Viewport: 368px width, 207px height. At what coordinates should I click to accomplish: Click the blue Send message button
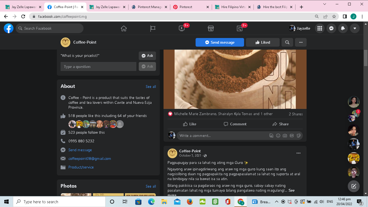pyautogui.click(x=220, y=42)
